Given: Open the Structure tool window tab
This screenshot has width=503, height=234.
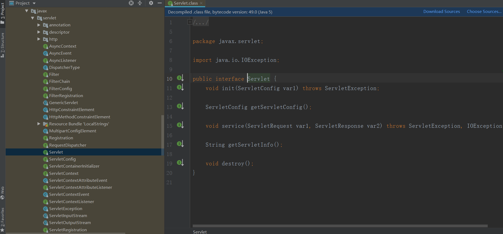Looking at the screenshot, I should coord(2,45).
